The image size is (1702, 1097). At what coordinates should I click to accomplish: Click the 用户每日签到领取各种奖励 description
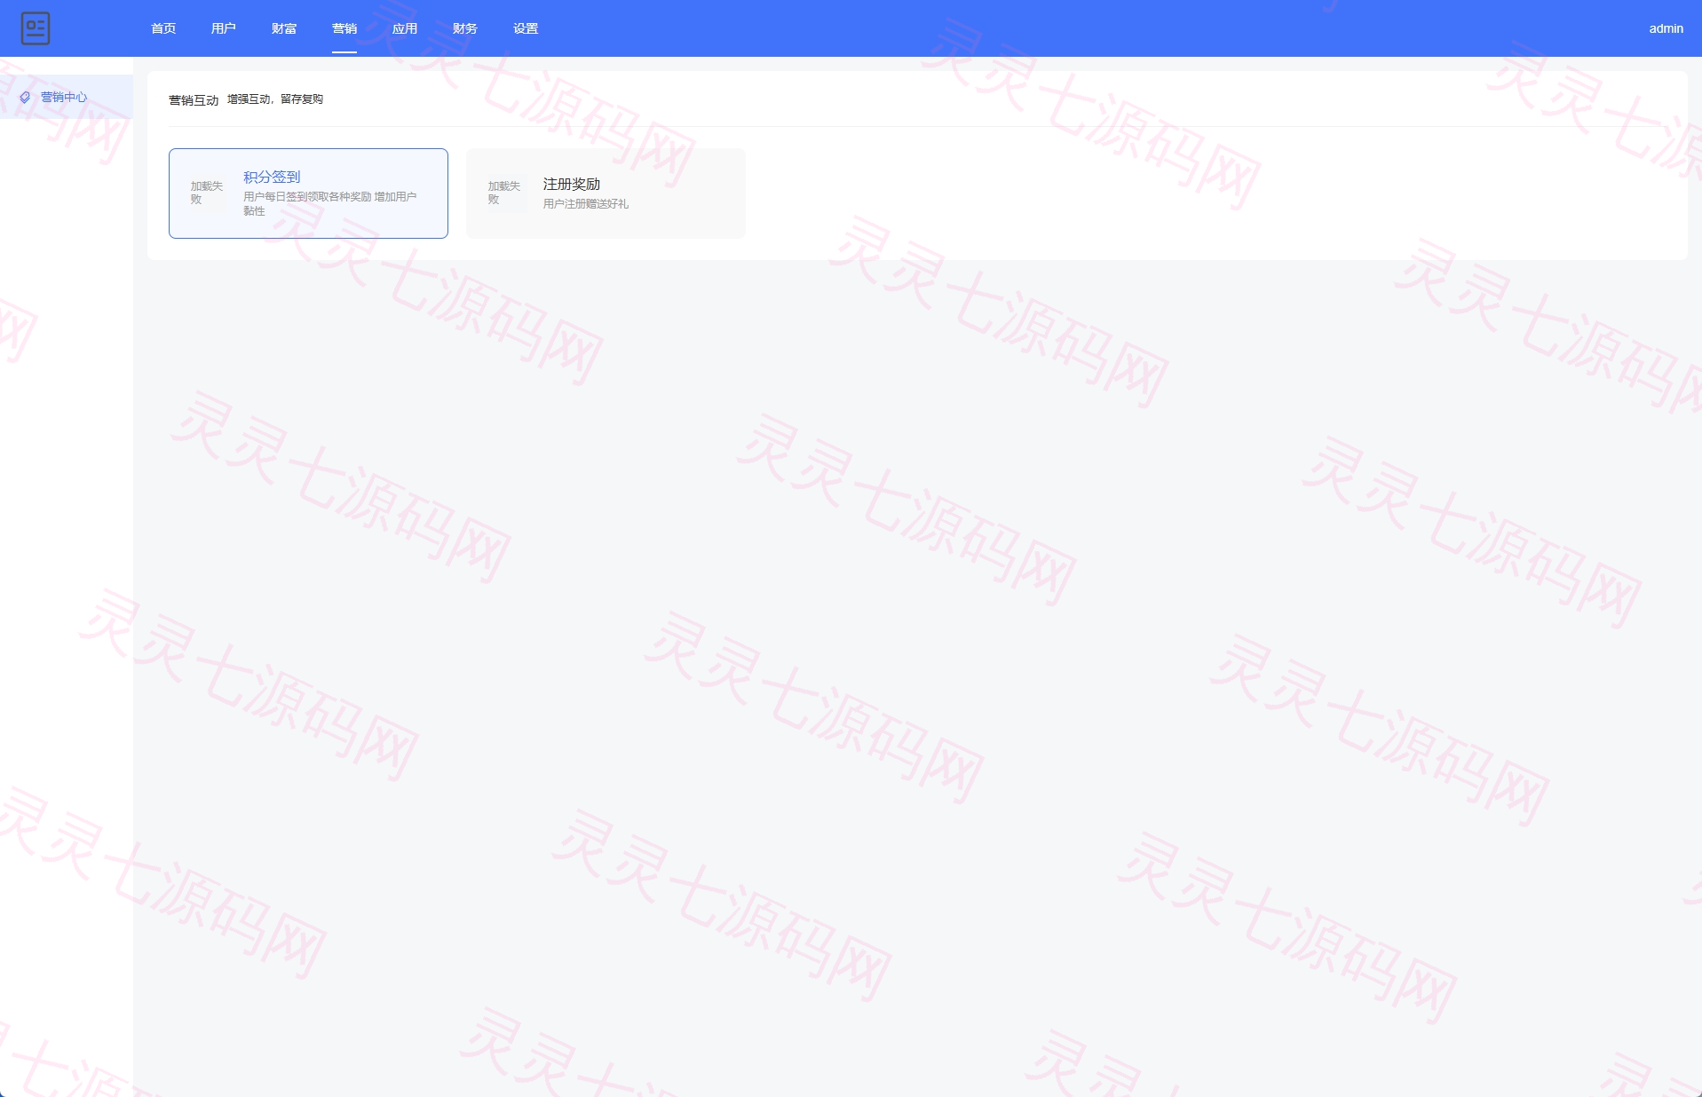pyautogui.click(x=330, y=203)
